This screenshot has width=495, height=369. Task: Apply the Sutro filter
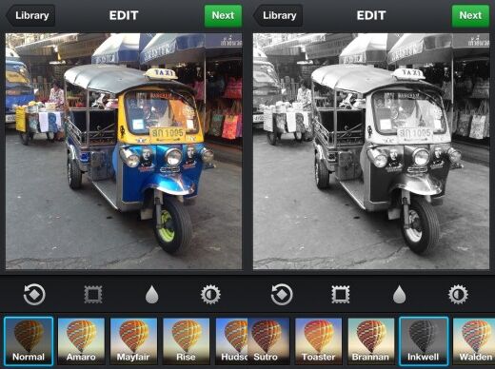tap(268, 340)
